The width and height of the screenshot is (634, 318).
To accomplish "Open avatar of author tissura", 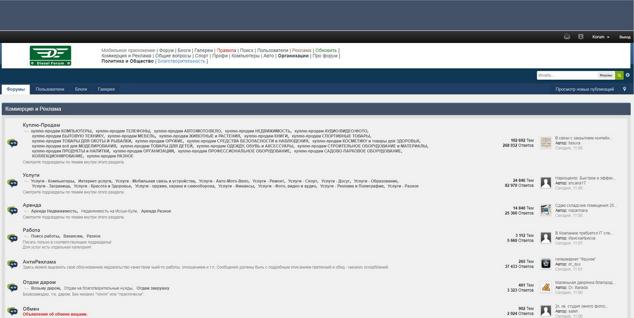I will [546, 143].
